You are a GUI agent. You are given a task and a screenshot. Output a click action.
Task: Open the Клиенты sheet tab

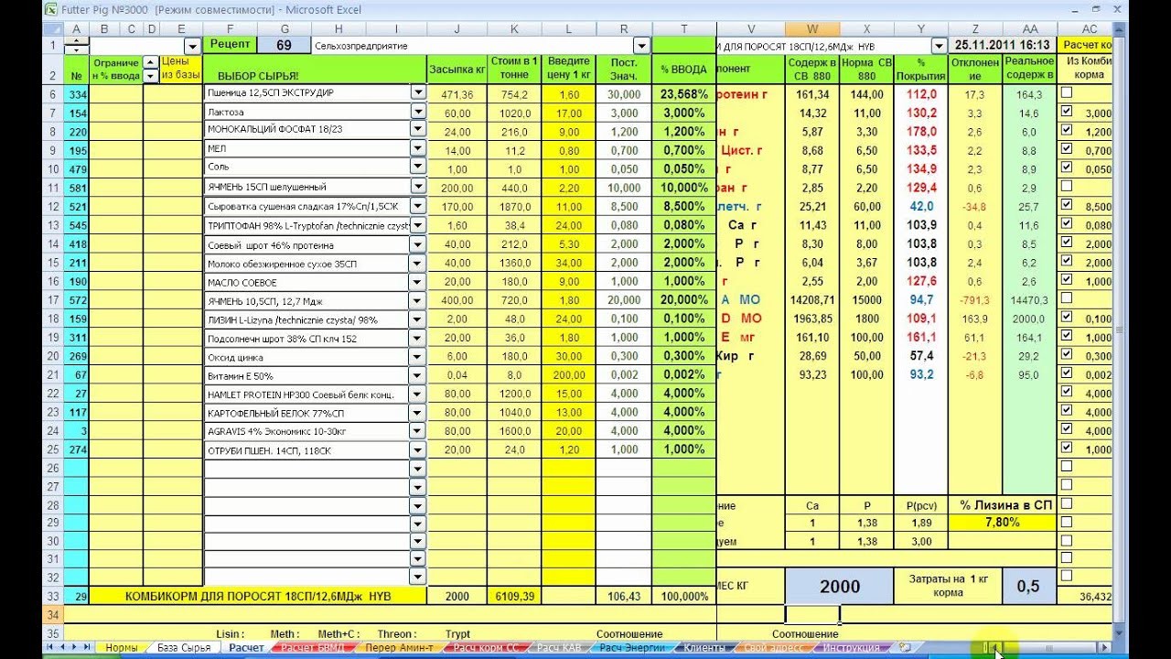[704, 647]
